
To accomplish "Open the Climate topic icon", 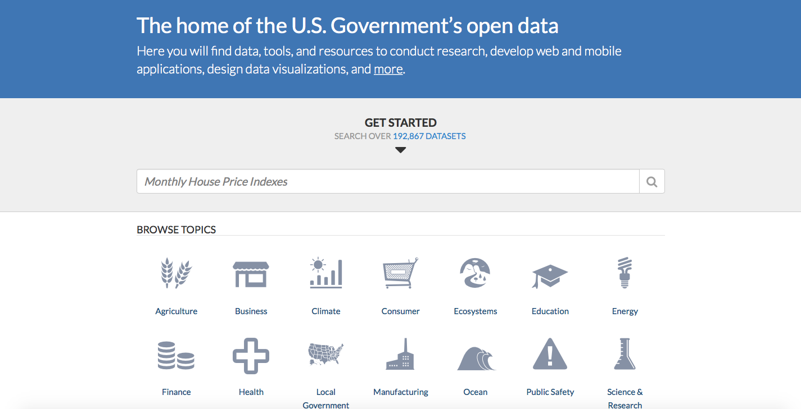I will click(325, 273).
